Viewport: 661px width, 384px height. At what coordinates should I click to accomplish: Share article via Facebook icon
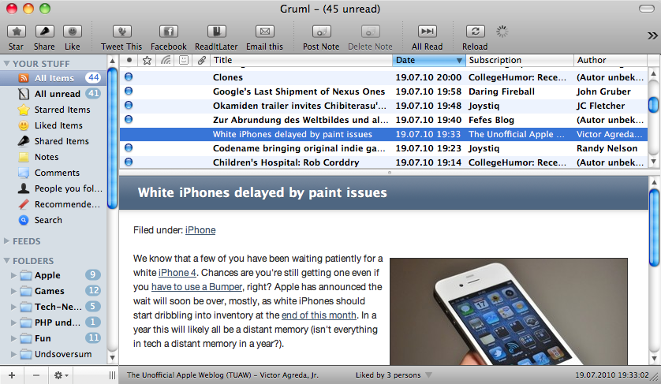pyautogui.click(x=169, y=32)
